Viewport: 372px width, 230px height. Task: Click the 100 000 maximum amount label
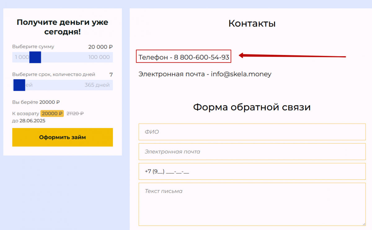pyautogui.click(x=99, y=57)
